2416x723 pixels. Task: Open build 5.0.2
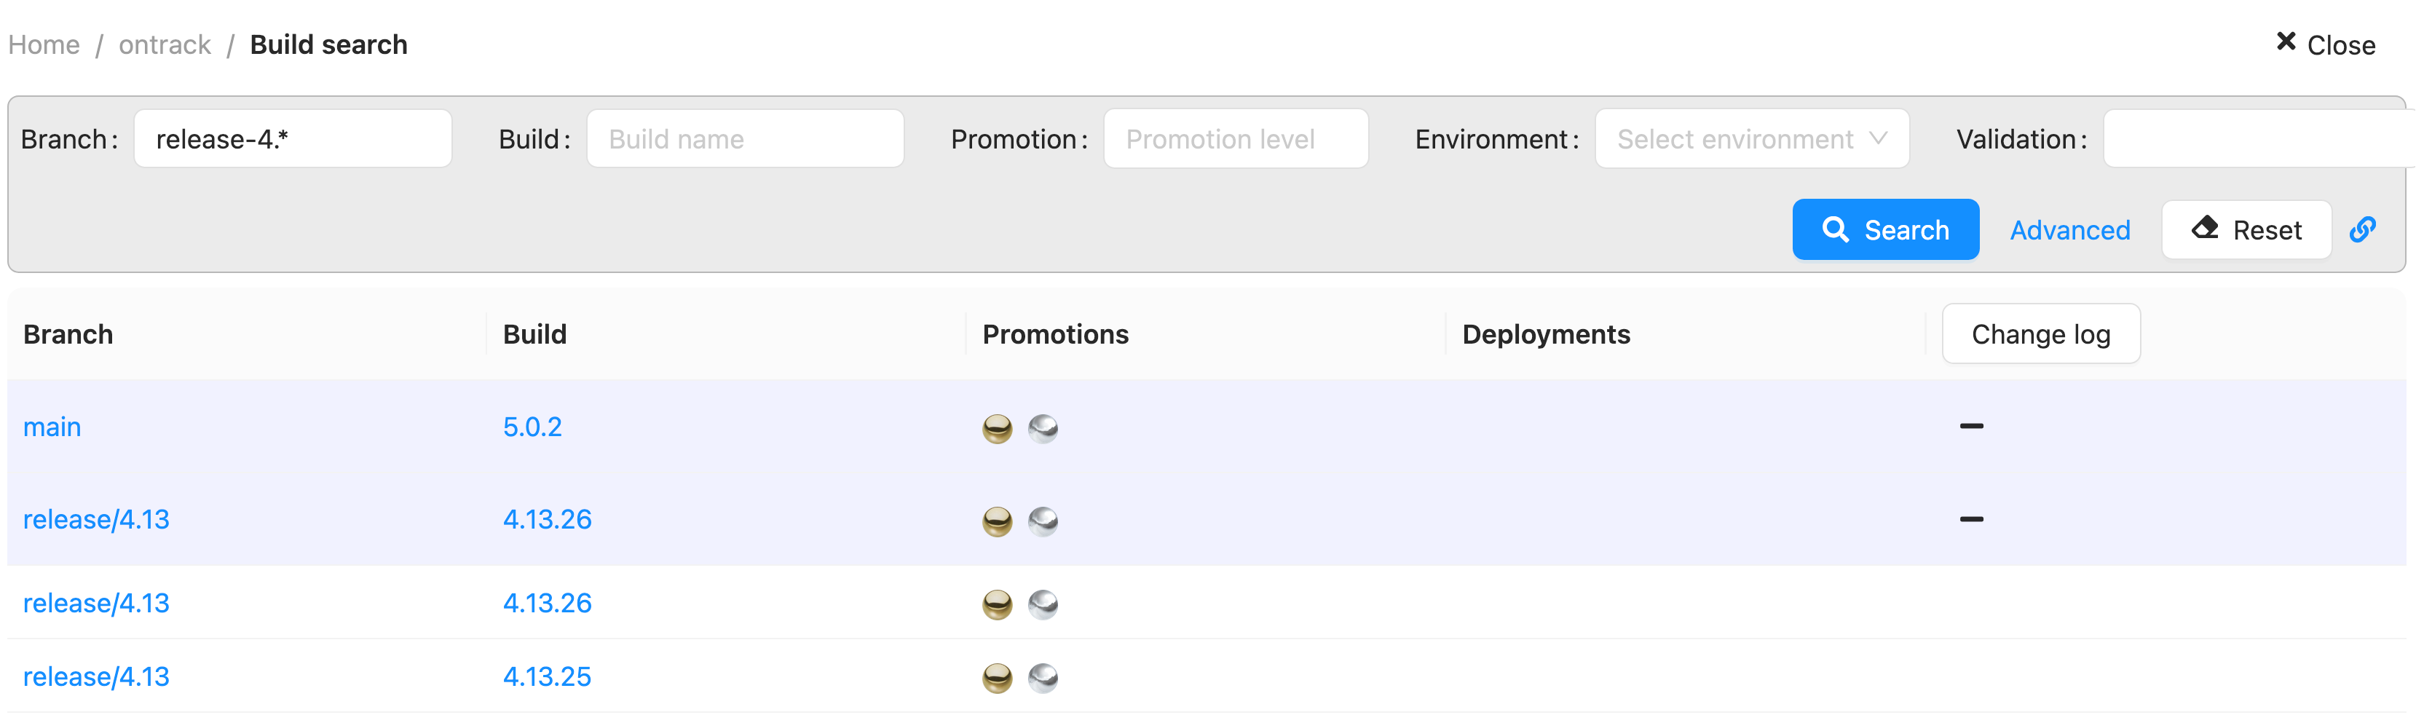click(532, 427)
